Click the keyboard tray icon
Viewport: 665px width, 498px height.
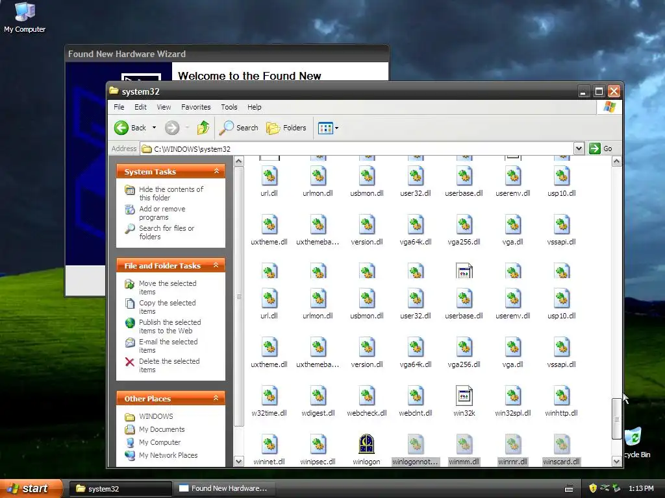(569, 489)
